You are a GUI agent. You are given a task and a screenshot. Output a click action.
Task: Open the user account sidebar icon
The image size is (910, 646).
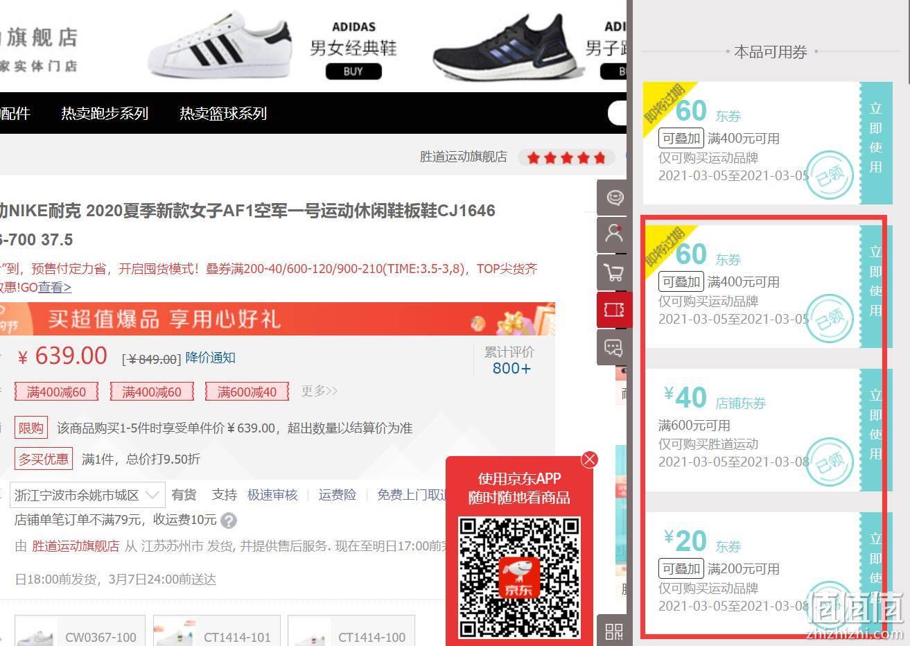click(x=614, y=234)
